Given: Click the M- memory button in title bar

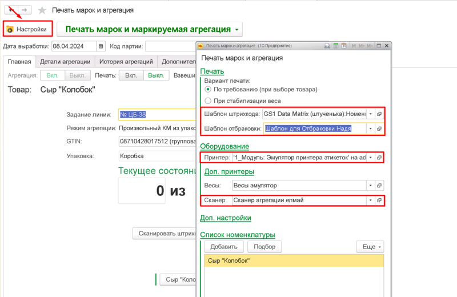Looking at the screenshot, I should tap(370, 46).
